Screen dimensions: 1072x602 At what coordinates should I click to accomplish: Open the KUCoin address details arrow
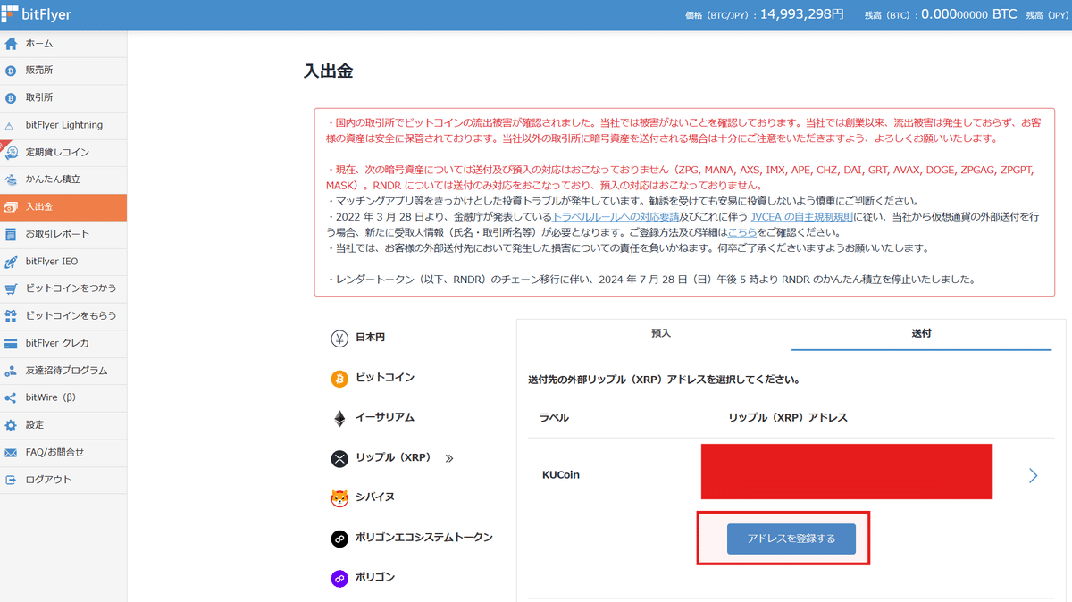click(x=1033, y=475)
